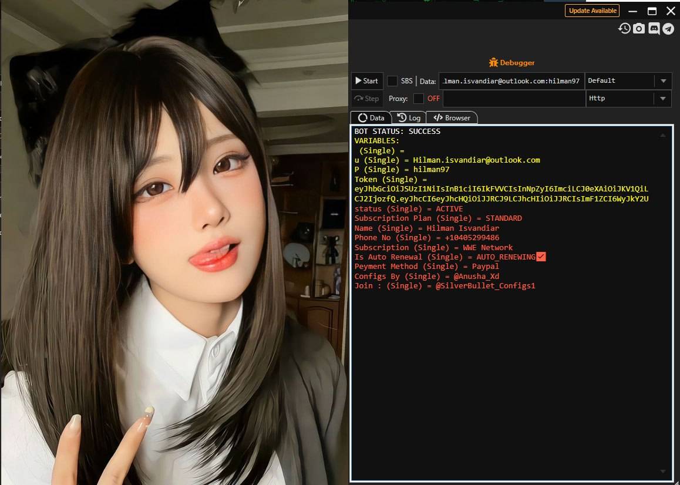Click the empty proxy input field
The image size is (680, 485).
pos(514,99)
